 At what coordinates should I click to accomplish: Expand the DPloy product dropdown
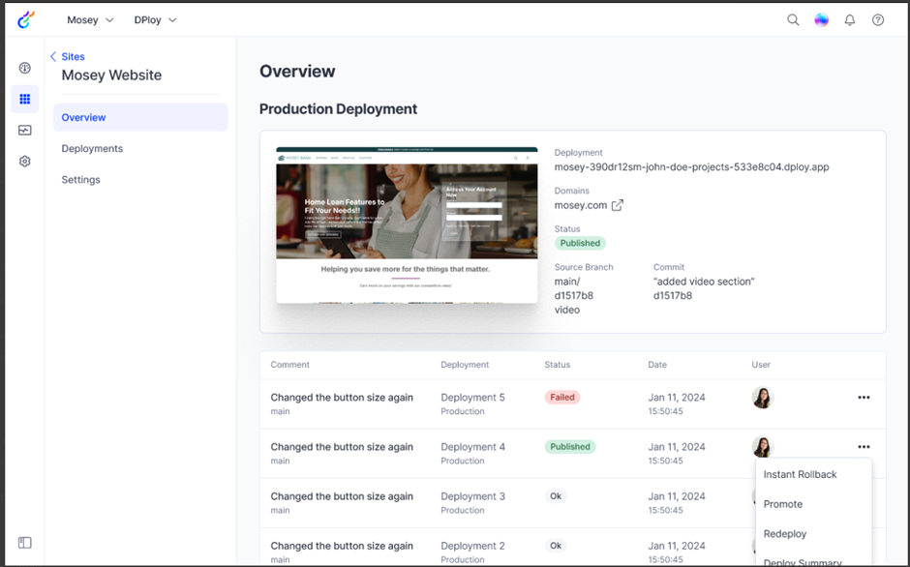click(155, 20)
